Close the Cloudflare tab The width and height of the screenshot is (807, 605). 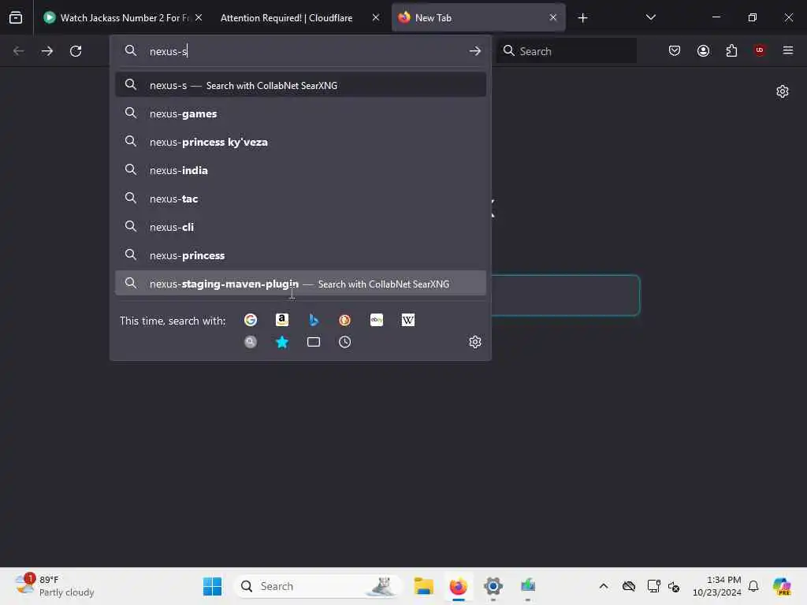376,17
